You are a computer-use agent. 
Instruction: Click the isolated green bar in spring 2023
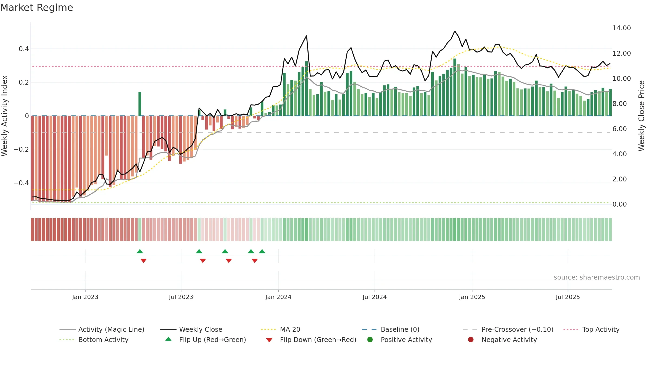tap(140, 104)
